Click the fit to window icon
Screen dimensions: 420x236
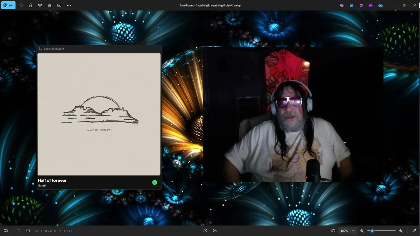333,231
